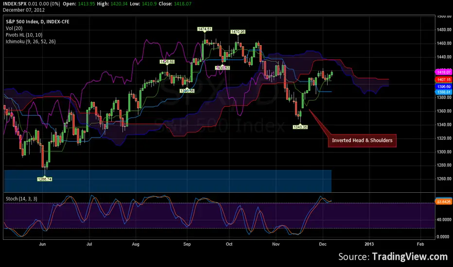Select the Vol (20) indicator label
Viewport: 453px width, 267px height.
click(14, 28)
